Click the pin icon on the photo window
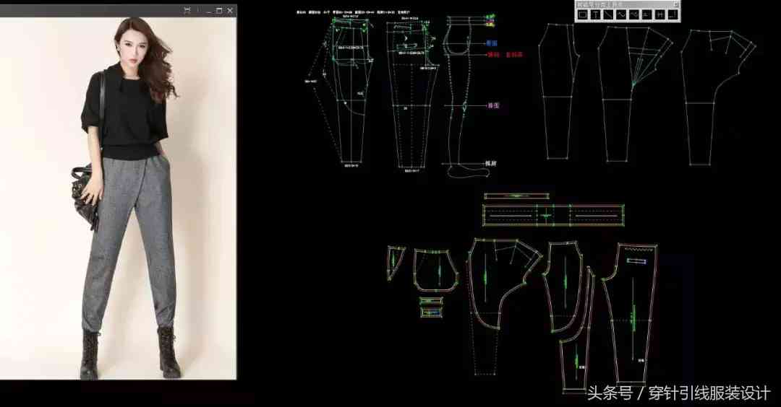781x407 pixels. pyautogui.click(x=187, y=11)
